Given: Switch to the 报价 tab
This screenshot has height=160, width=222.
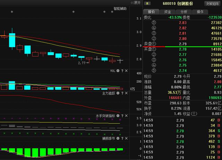Looking at the screenshot, I should [x=152, y=11].
